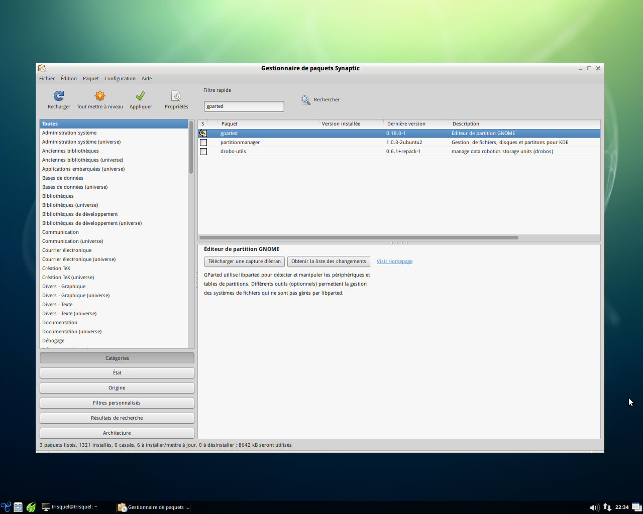Click the 1.0.3-2ubuntu2 version cell
Viewport: 643px width, 514px height.
pyautogui.click(x=404, y=143)
